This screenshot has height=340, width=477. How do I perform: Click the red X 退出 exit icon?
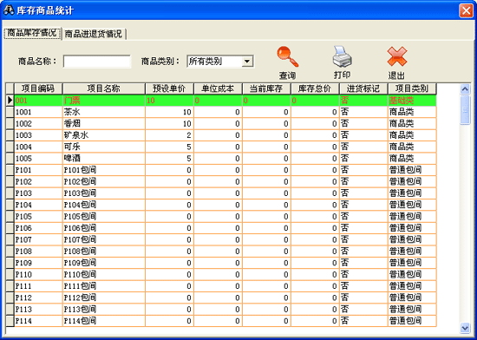pos(397,56)
